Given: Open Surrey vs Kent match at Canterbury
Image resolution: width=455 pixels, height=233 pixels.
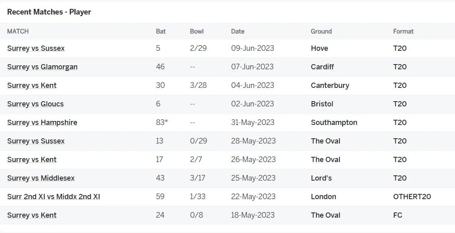Looking at the screenshot, I should click(32, 85).
